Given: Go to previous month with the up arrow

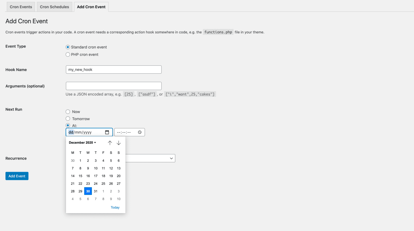Looking at the screenshot, I should point(110,143).
